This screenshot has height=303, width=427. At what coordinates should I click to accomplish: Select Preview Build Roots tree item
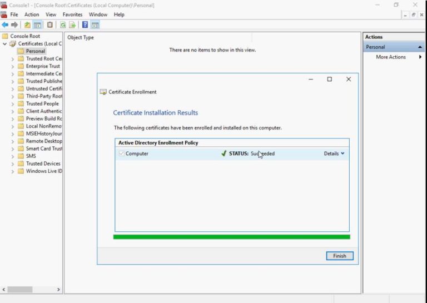44,118
